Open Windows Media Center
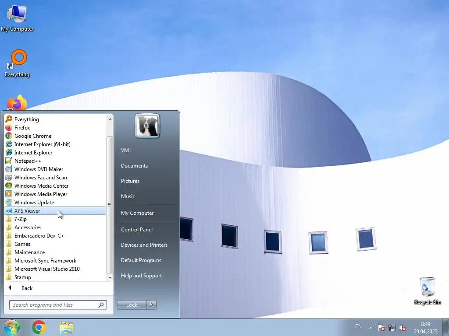 pos(55,185)
